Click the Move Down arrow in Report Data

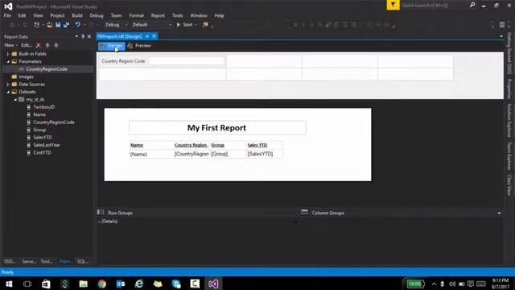pos(56,45)
